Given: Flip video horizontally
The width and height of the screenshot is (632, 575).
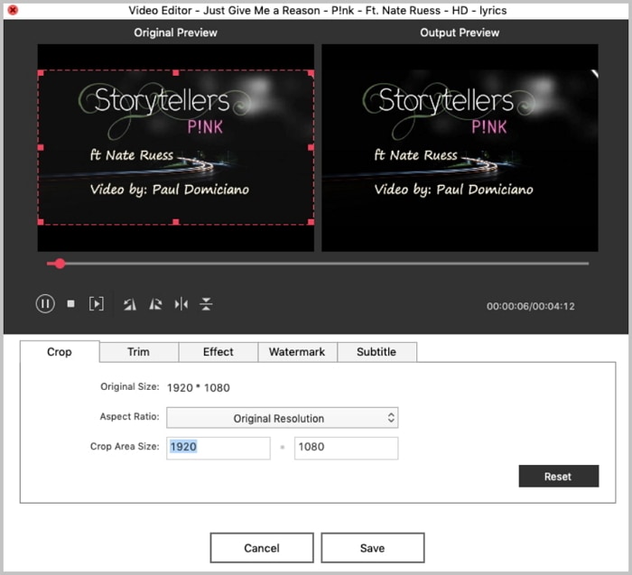Looking at the screenshot, I should tap(181, 304).
